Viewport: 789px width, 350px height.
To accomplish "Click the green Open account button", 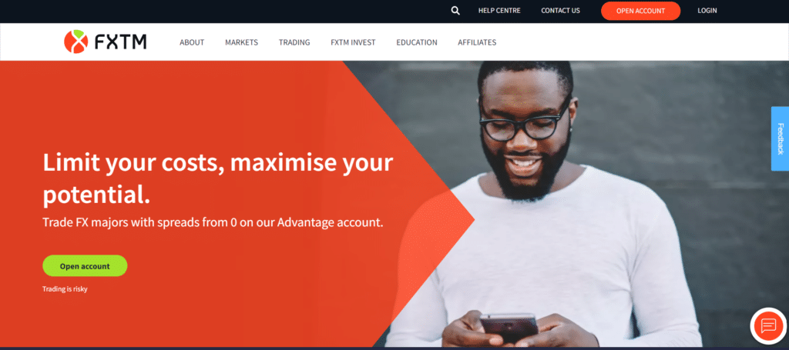I will (85, 265).
